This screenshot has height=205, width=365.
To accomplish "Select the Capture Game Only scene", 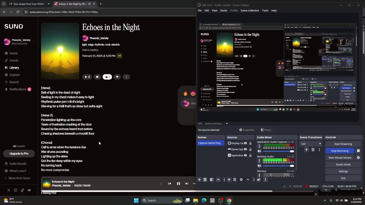I will 210,143.
